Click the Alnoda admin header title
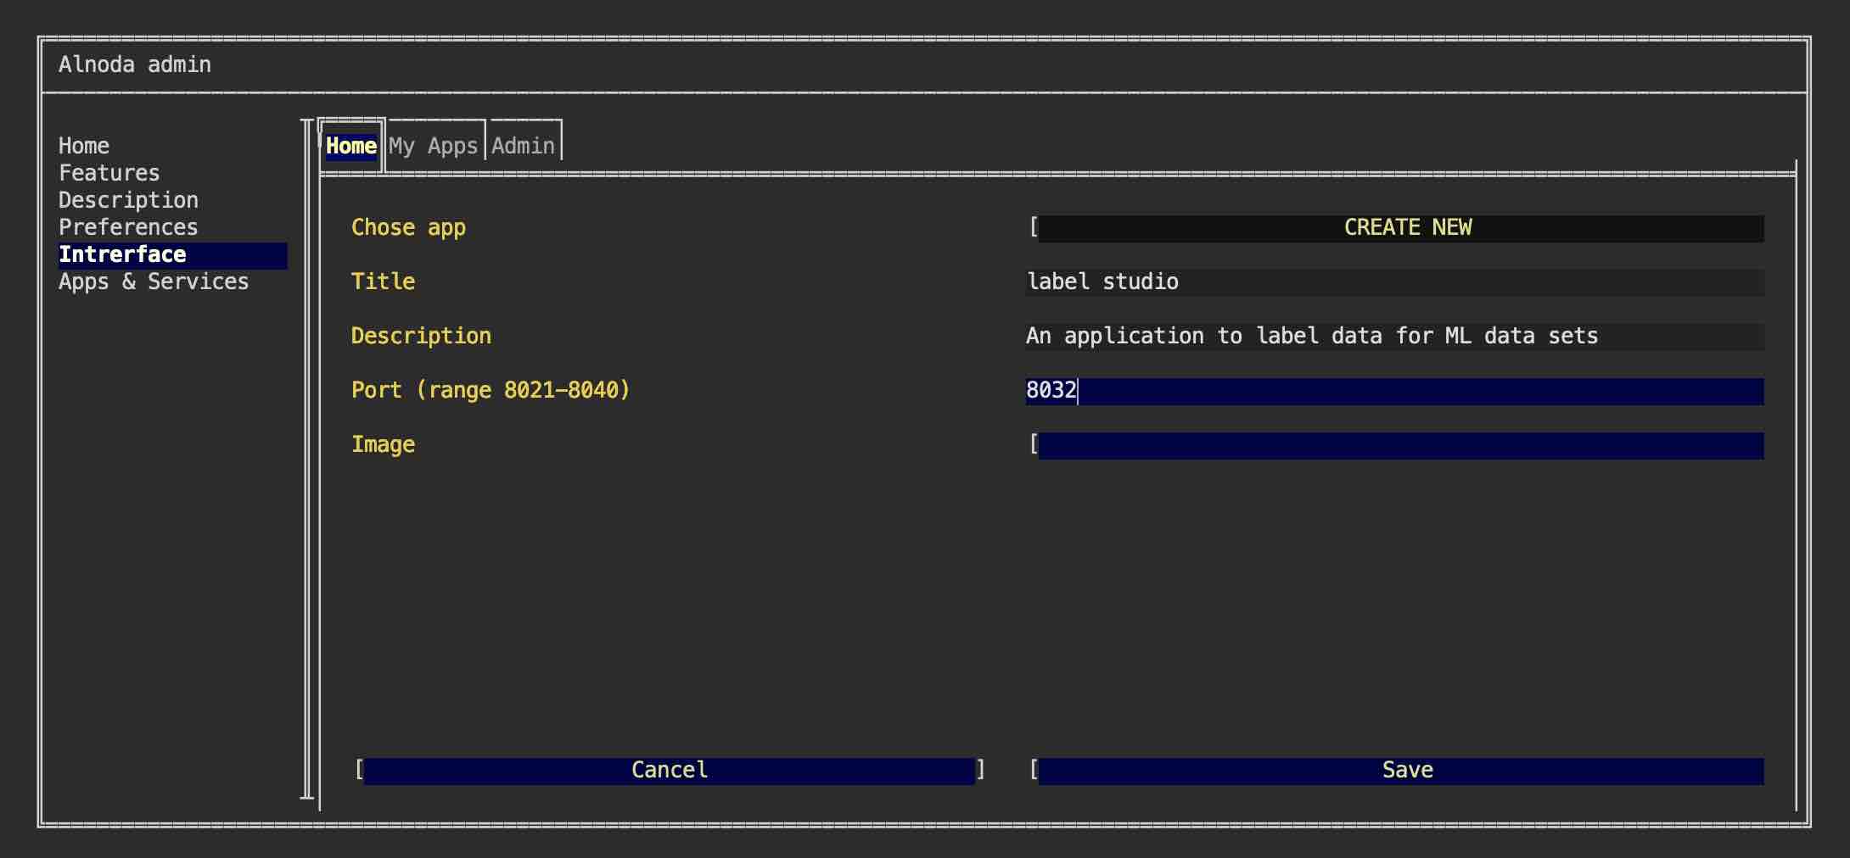Screen dimensions: 1850x858 tap(135, 64)
